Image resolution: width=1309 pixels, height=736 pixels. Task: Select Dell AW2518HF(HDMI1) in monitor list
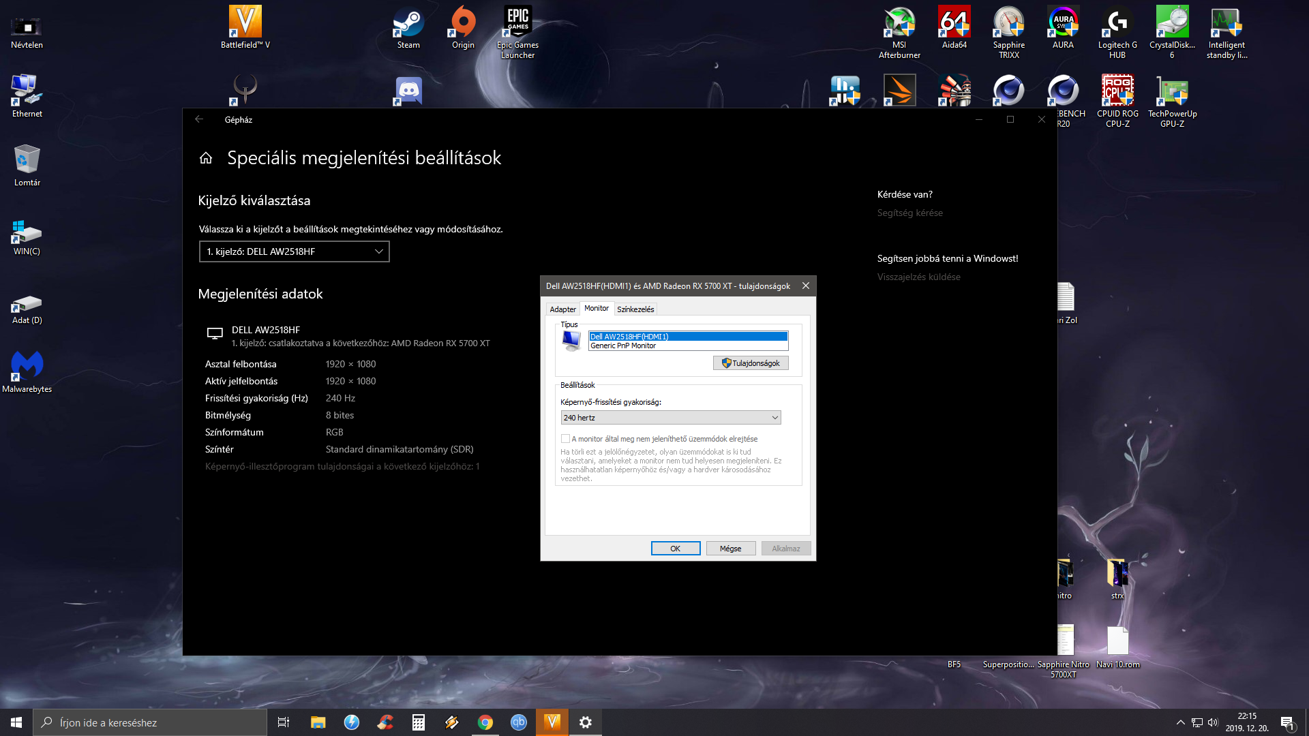[689, 337]
